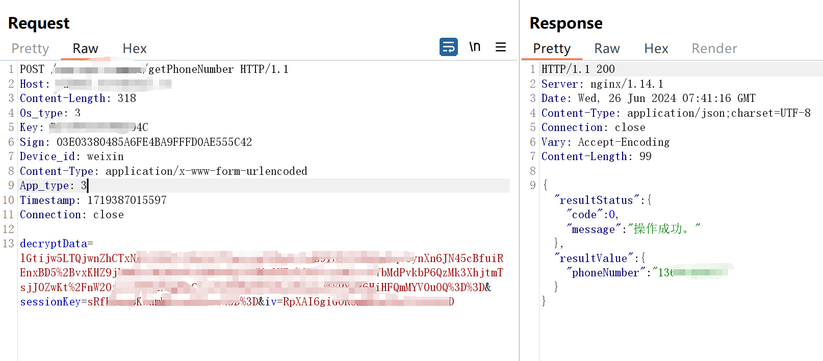
Task: Show the Response Render tab
Action: [x=714, y=48]
